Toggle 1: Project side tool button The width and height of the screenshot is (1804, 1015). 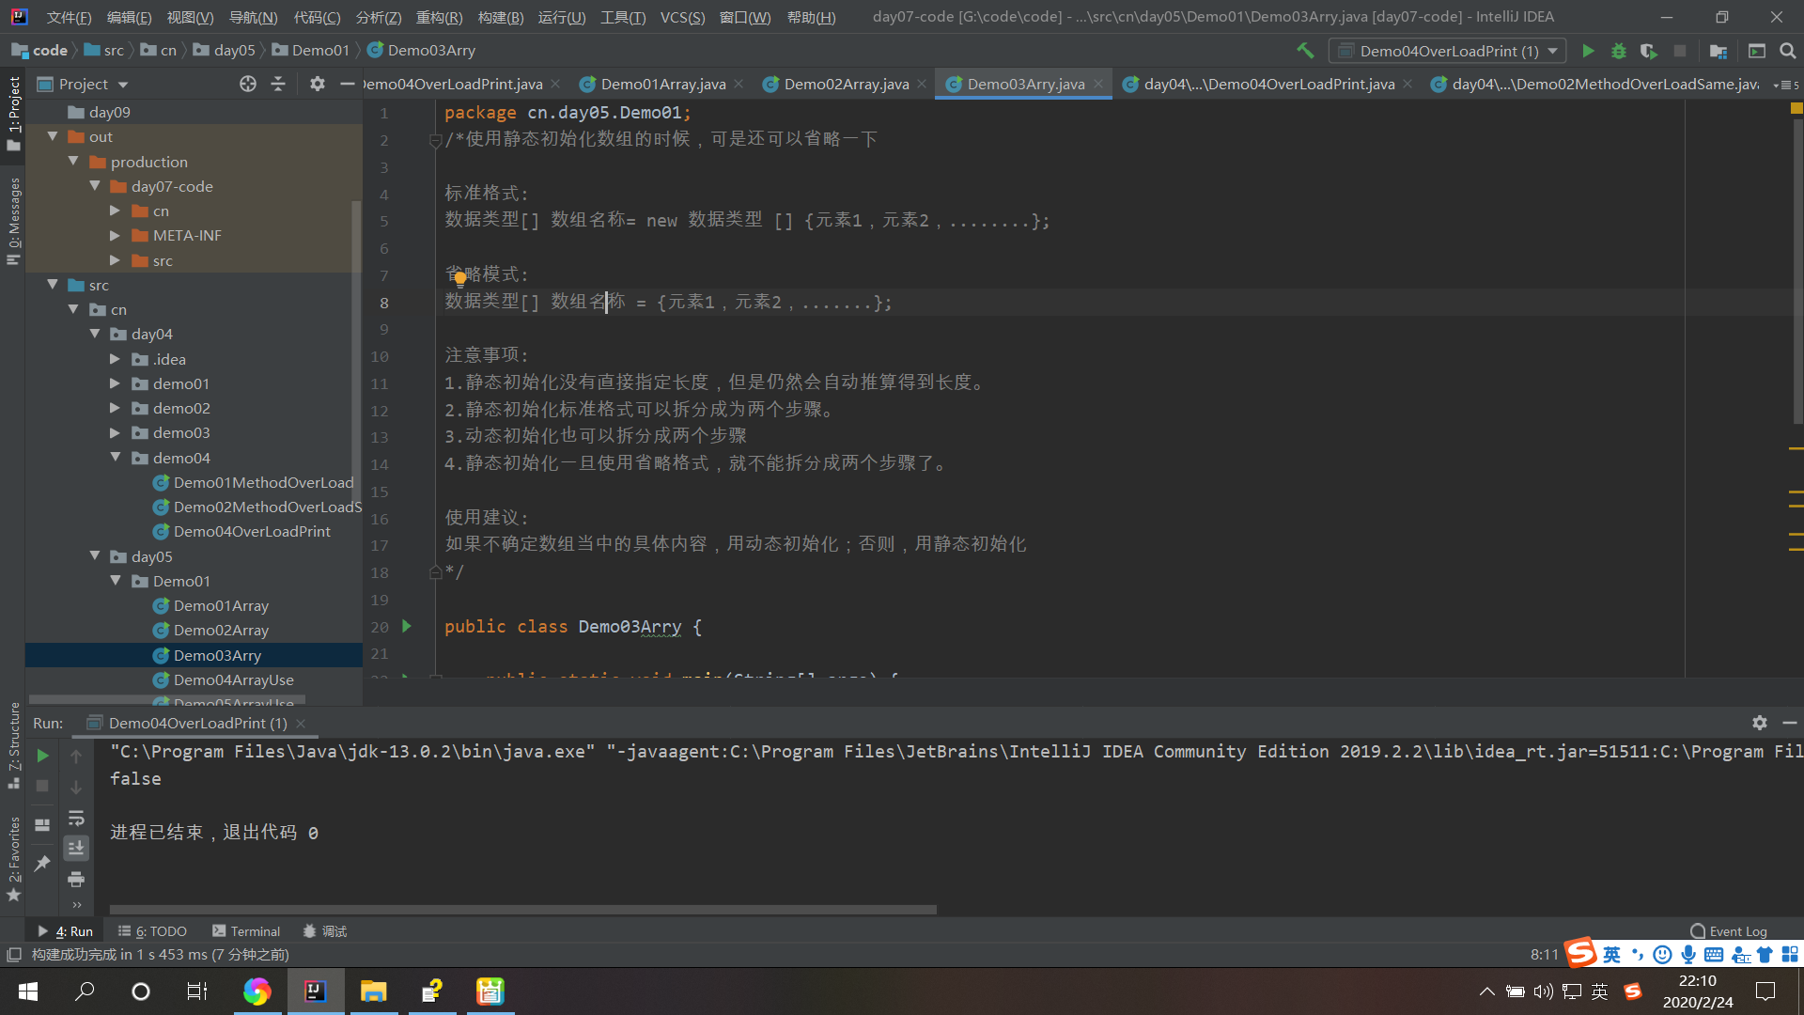pyautogui.click(x=13, y=114)
